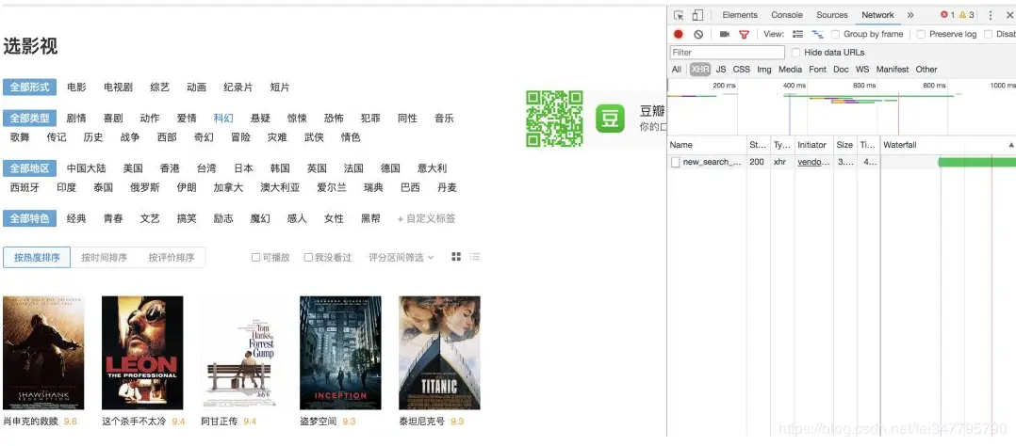Filter requests by Media type
This screenshot has height=446, width=1016.
pyautogui.click(x=791, y=70)
